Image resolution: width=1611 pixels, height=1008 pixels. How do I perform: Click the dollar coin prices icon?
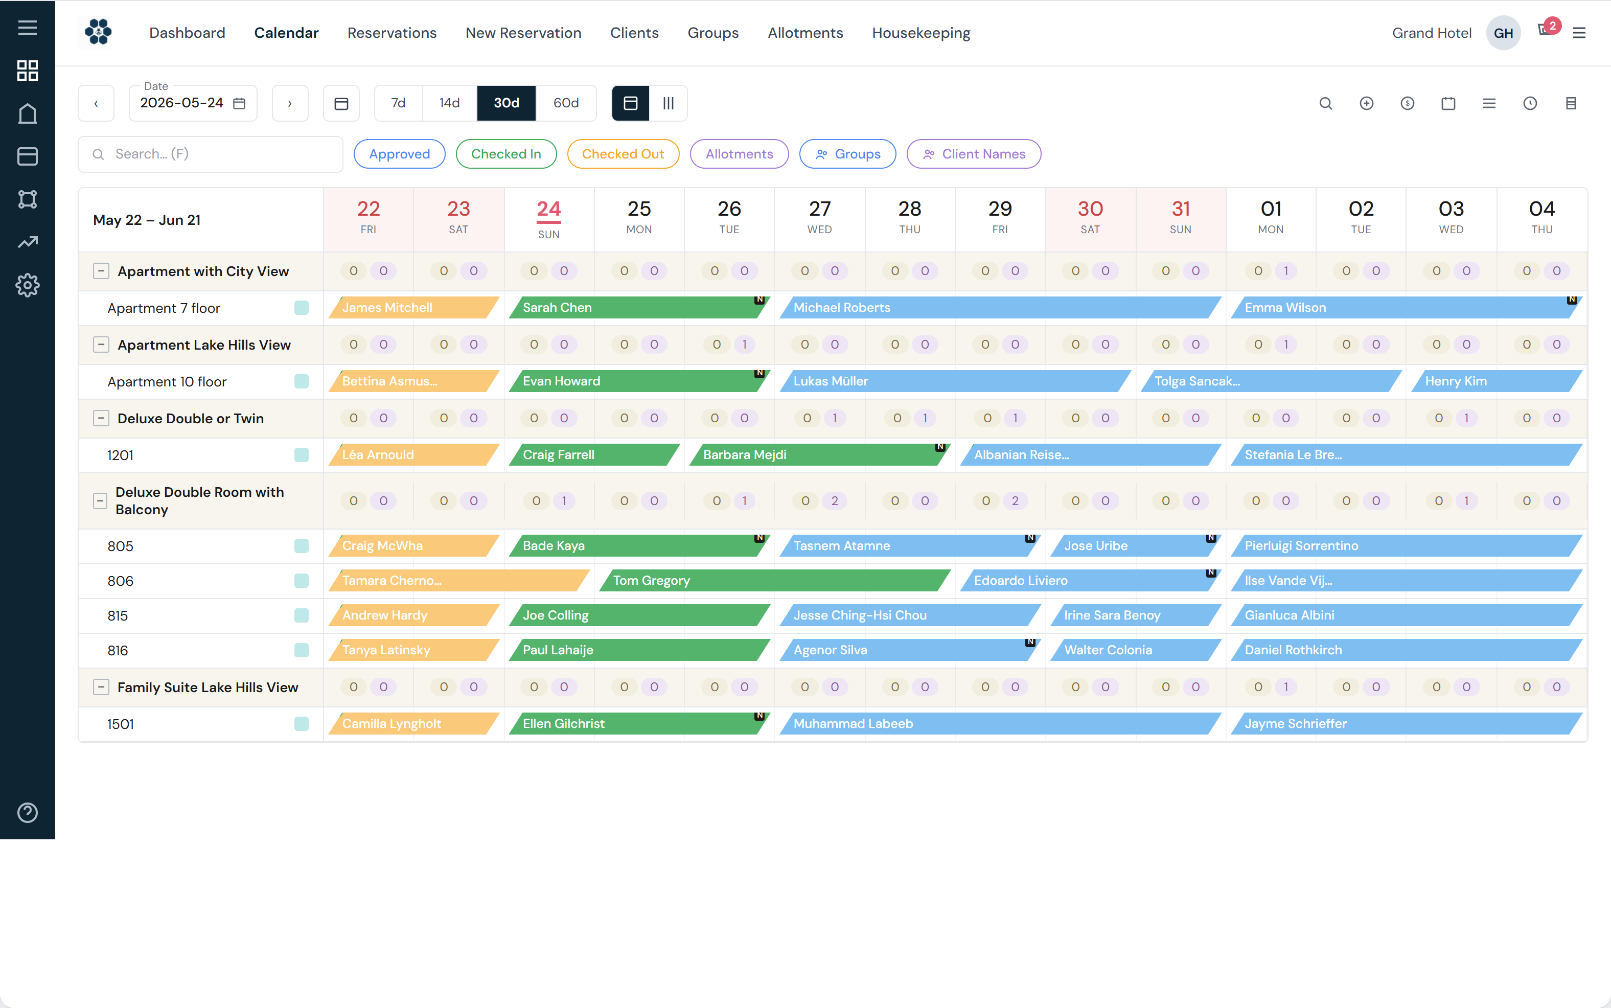click(1407, 103)
